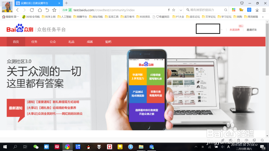Open the 隔壁网 第一 bookmark
The height and width of the screenshot is (151, 269).
(10, 17)
